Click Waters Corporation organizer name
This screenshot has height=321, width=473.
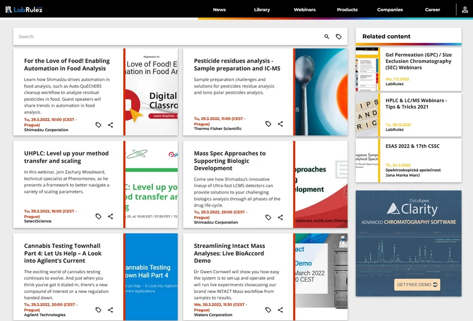click(213, 315)
